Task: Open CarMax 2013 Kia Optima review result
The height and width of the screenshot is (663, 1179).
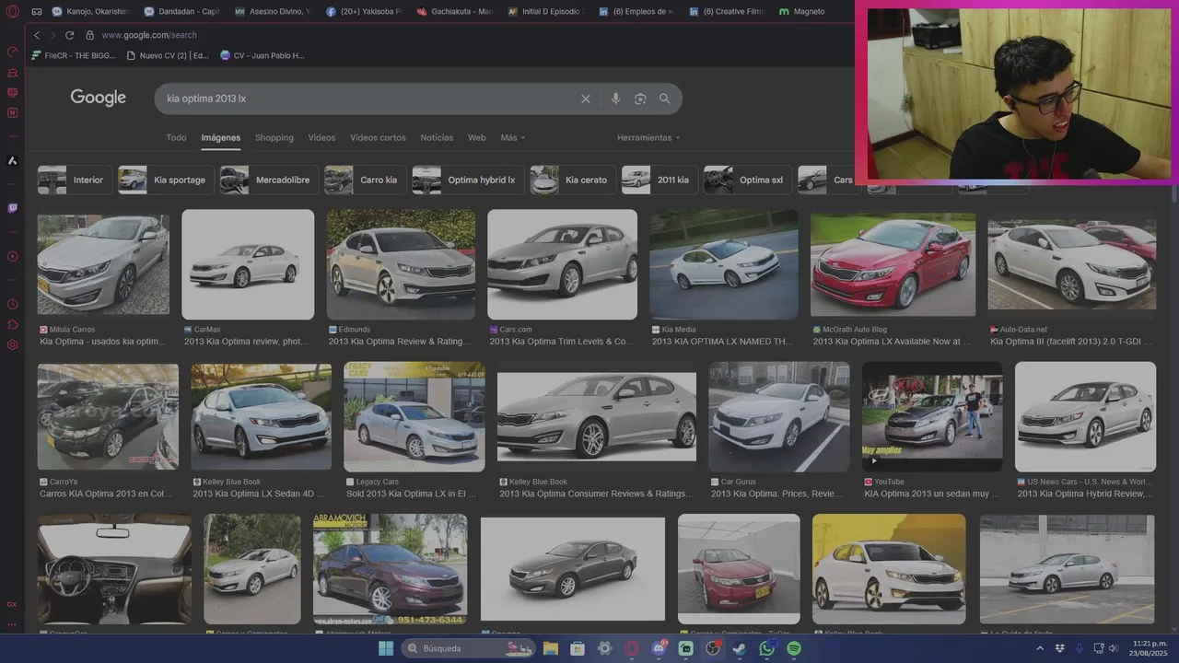Action: [x=248, y=264]
